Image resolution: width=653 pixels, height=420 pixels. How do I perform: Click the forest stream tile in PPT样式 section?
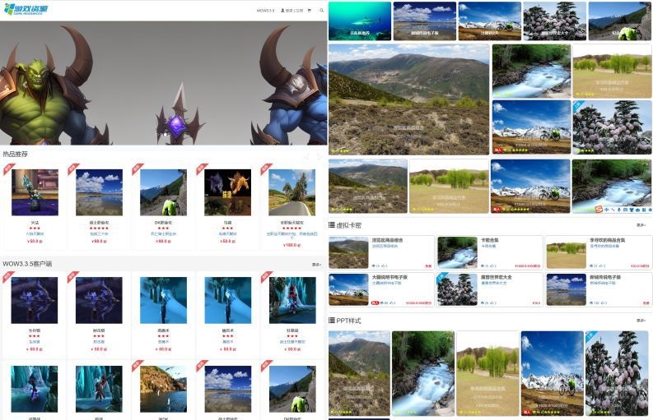pos(423,373)
